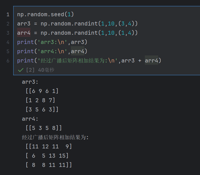This screenshot has height=175, width=200.
Task: Click the 40毫秒 execution time label
Action: pos(46,70)
